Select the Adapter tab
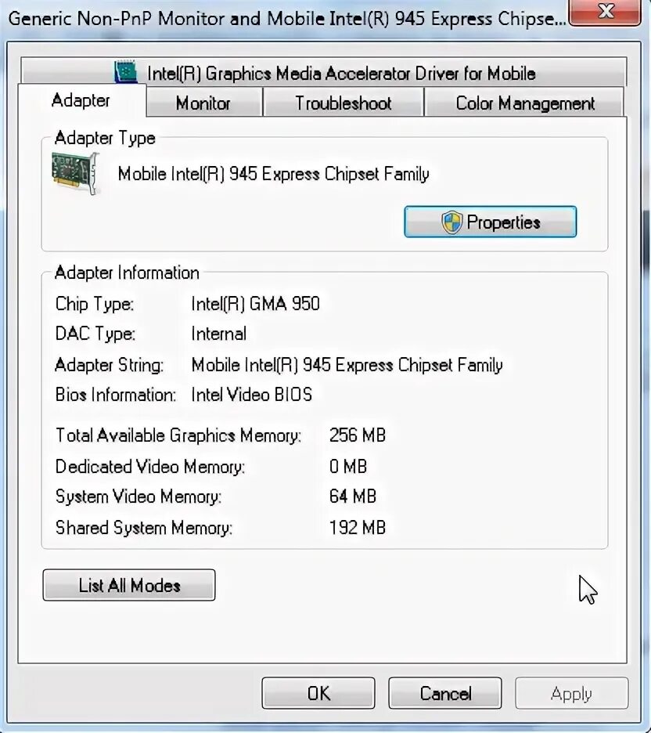 point(81,100)
